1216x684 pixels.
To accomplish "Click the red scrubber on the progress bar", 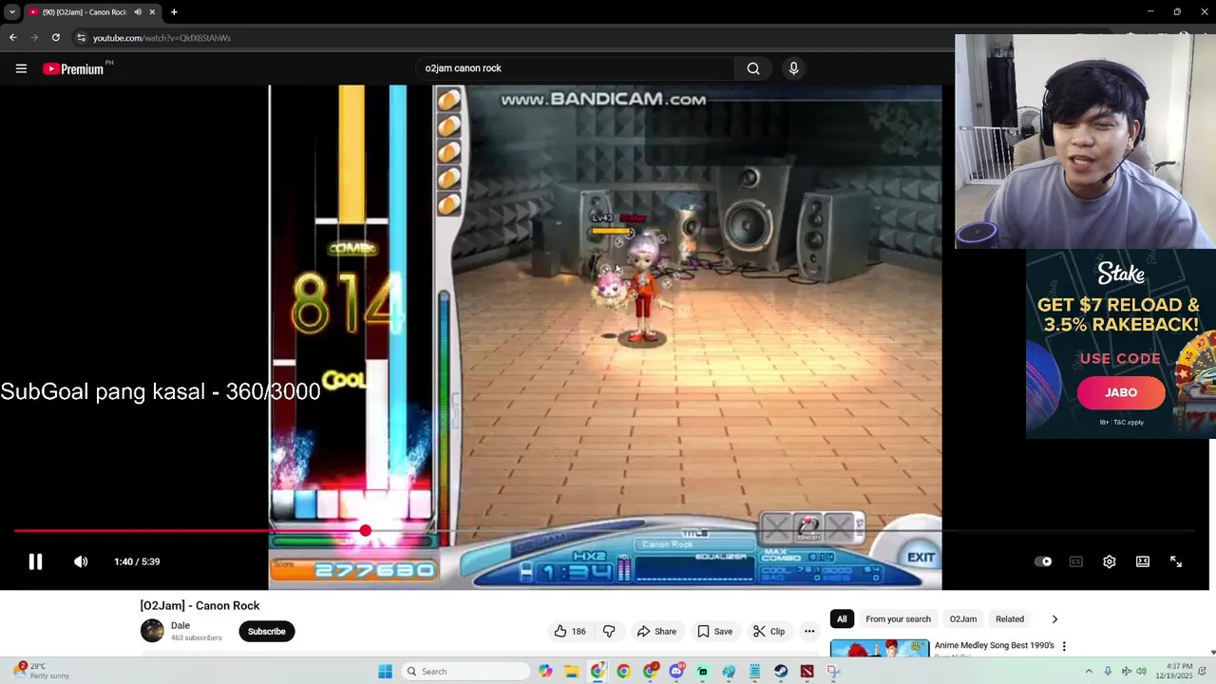I will click(x=365, y=531).
